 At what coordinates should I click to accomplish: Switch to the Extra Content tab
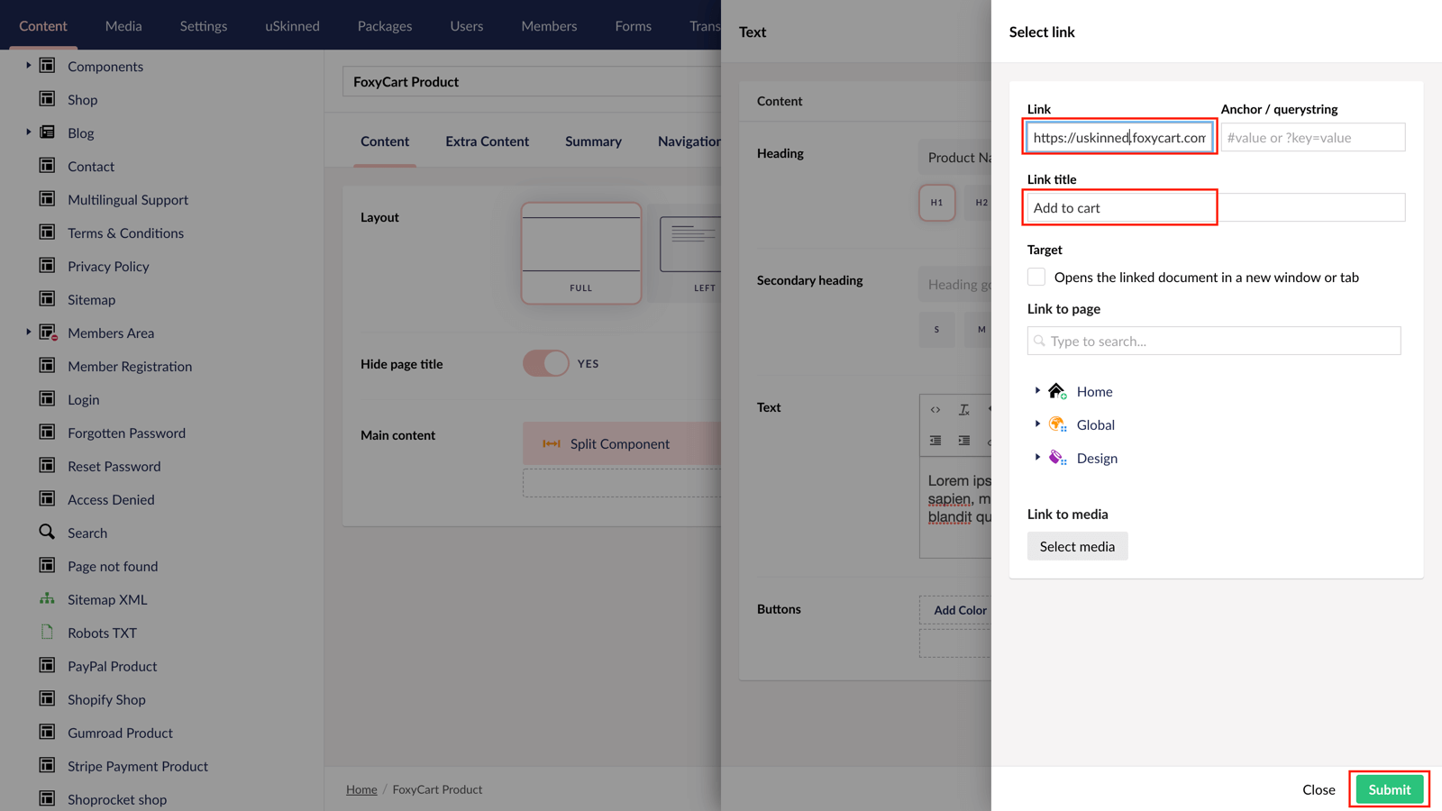[487, 141]
